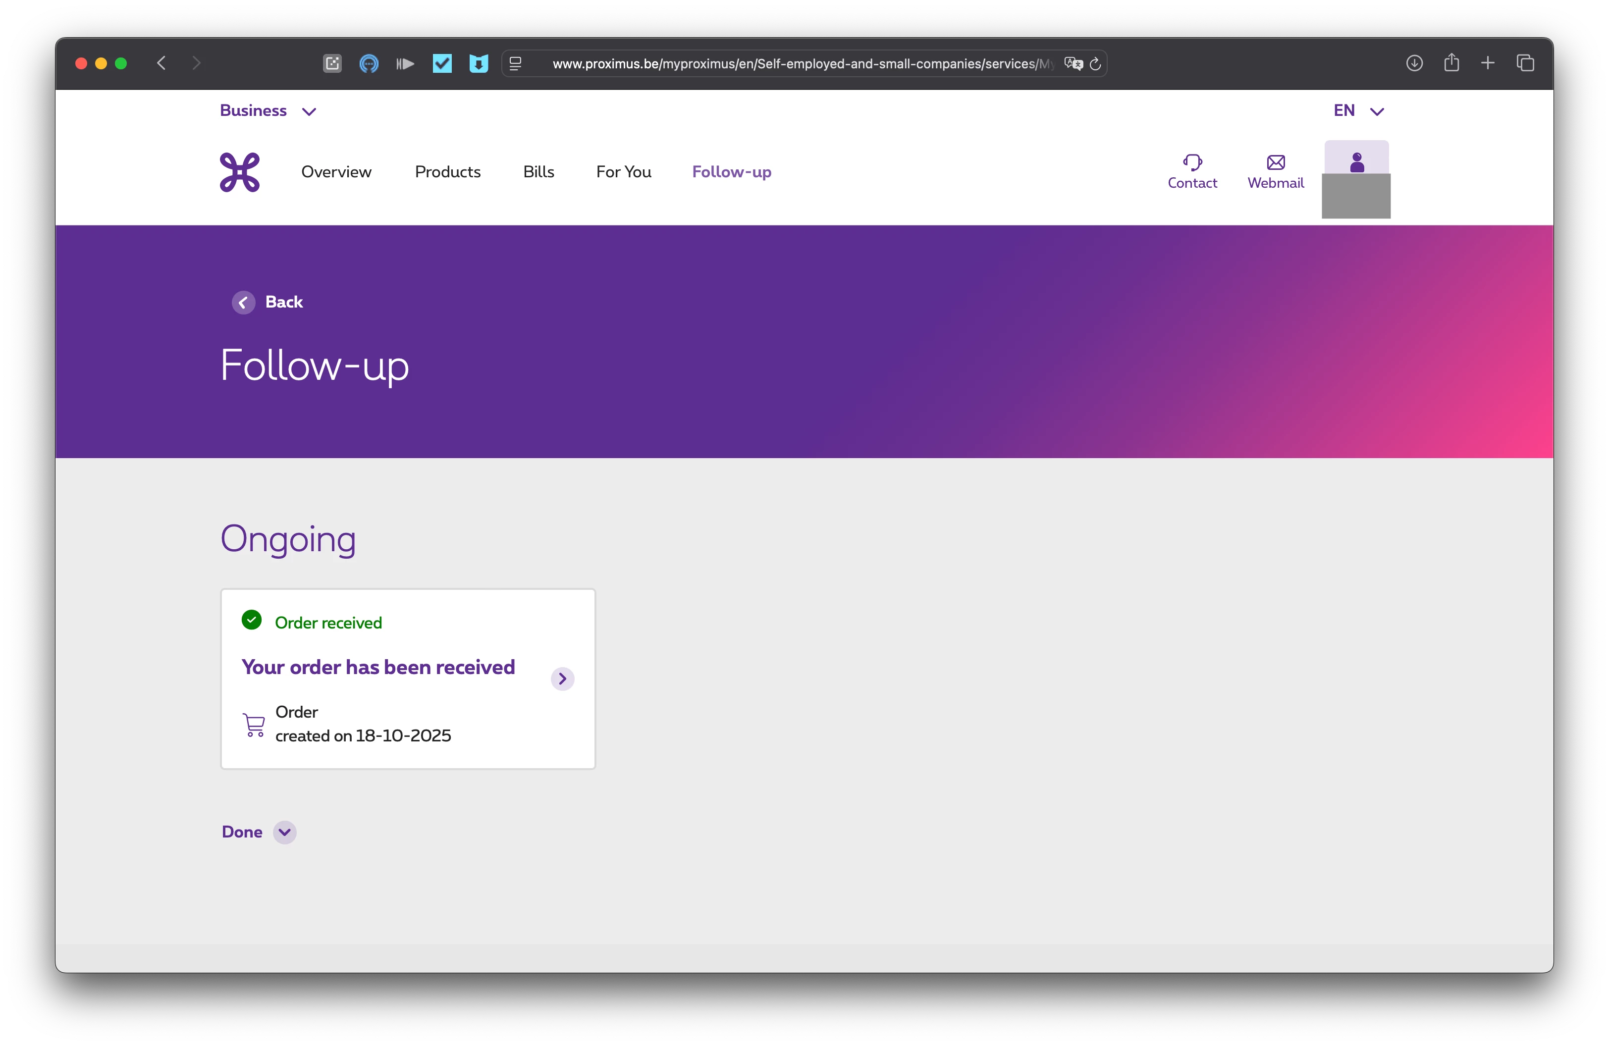Viewport: 1609px width, 1046px height.
Task: Click the URL address bar field
Action: pos(798,63)
